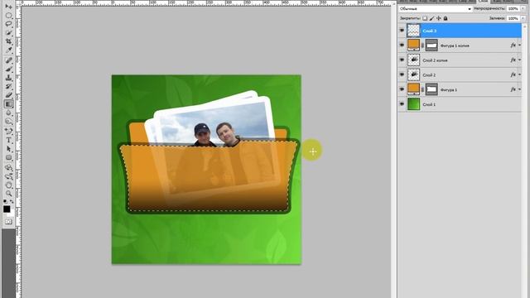The height and width of the screenshot is (298, 530).
Task: Select the Rounded Rectangle shape tool
Action: pos(8,158)
